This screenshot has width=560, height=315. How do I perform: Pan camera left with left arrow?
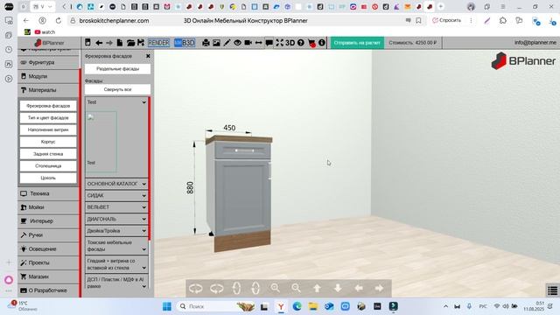click(x=359, y=288)
